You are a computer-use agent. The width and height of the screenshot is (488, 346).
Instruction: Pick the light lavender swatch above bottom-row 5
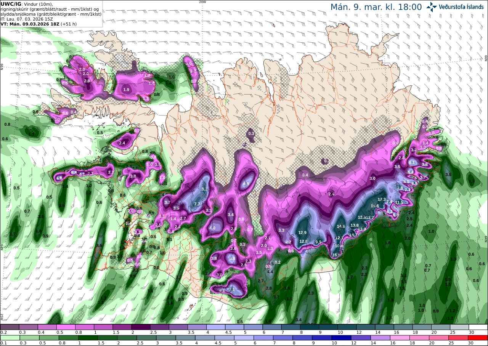click(x=244, y=338)
